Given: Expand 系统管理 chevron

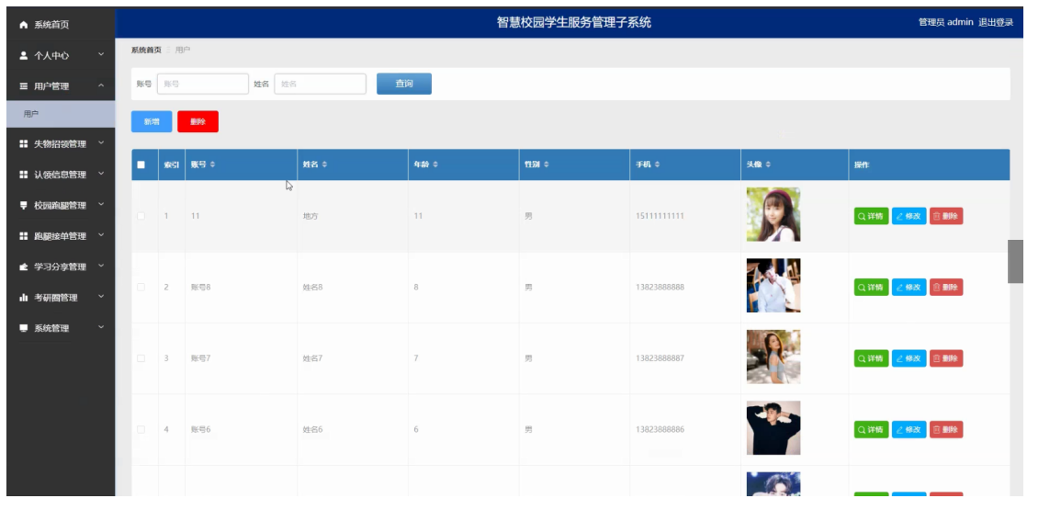Looking at the screenshot, I should coord(101,327).
